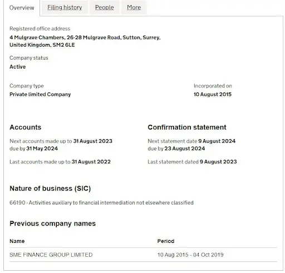Screen dimensions: 285x273
Task: Click the 'Registered office address' label
Action: click(40, 28)
